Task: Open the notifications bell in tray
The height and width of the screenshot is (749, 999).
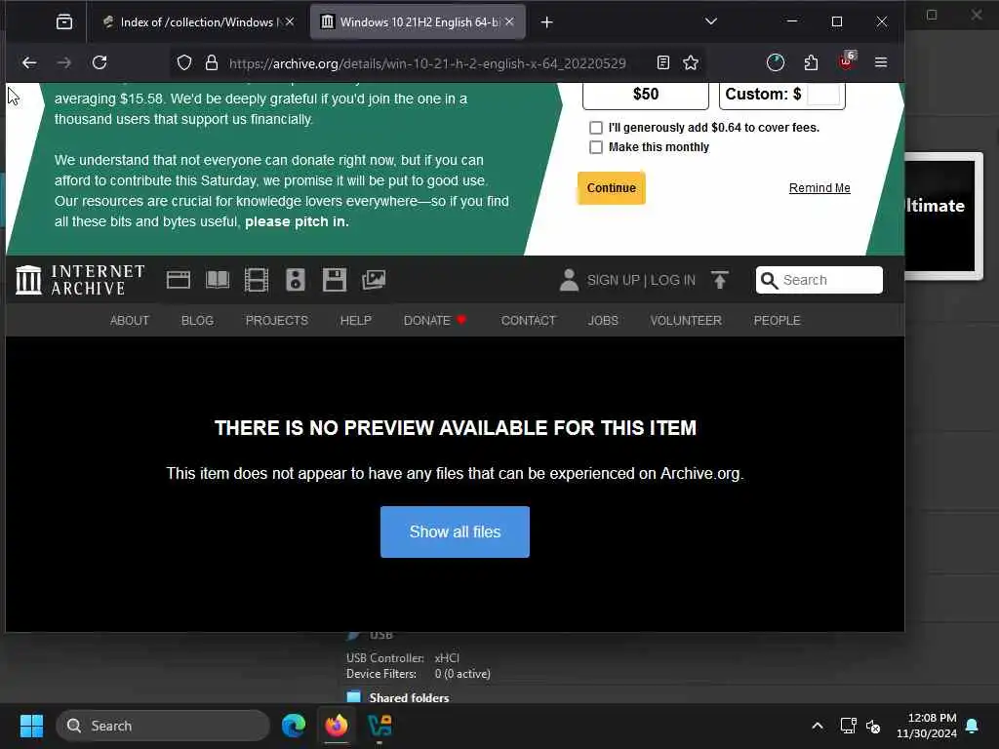Action: 973,726
